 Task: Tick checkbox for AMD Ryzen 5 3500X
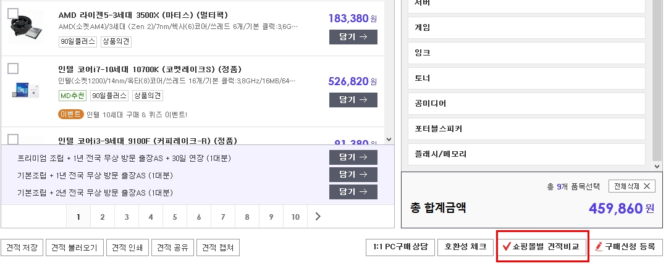[13, 14]
